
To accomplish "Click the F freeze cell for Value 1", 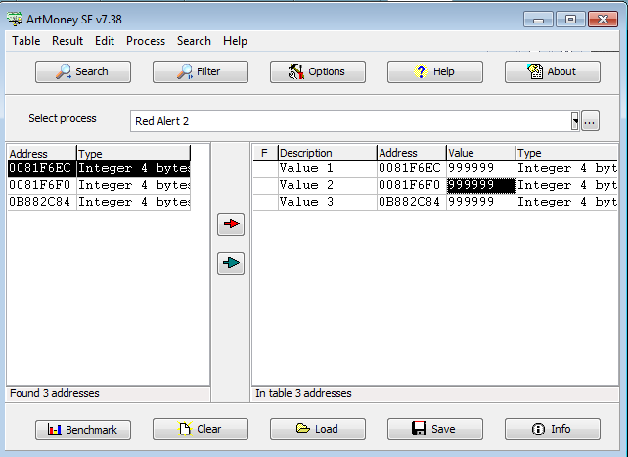I will point(265,168).
